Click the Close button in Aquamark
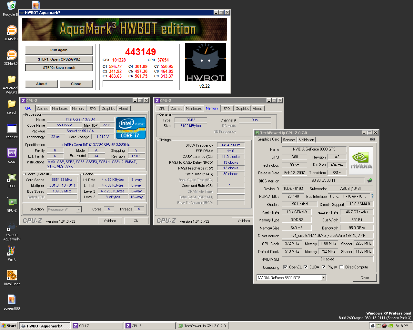Screen dimensions: 413x330 click(76, 84)
